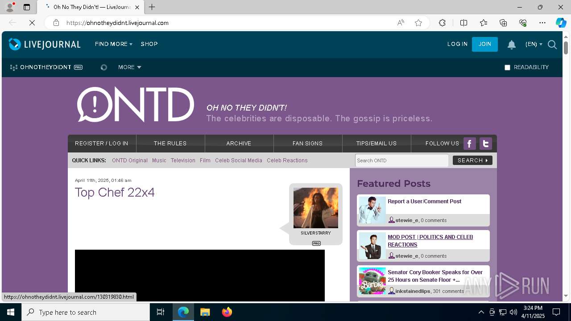Click the SILVERSTARRY username
The image size is (571, 321).
click(x=316, y=233)
